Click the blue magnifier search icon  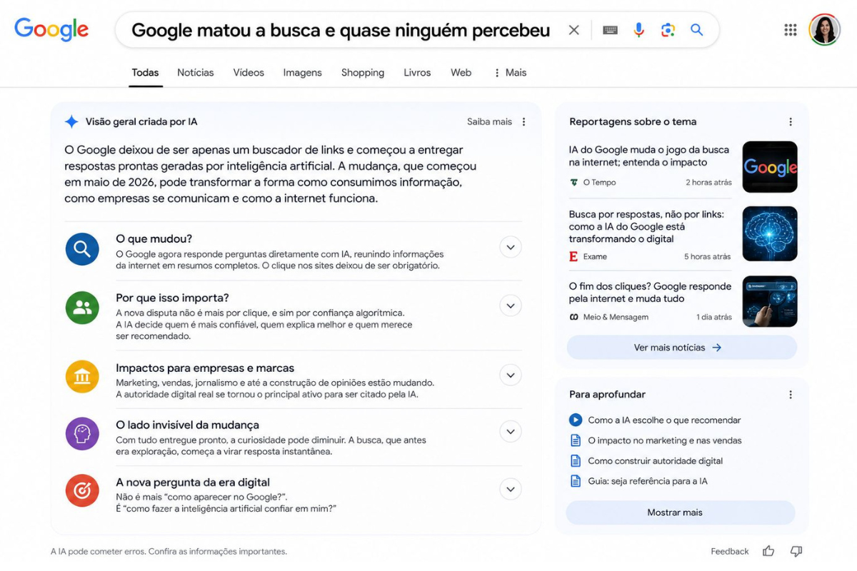click(x=697, y=30)
